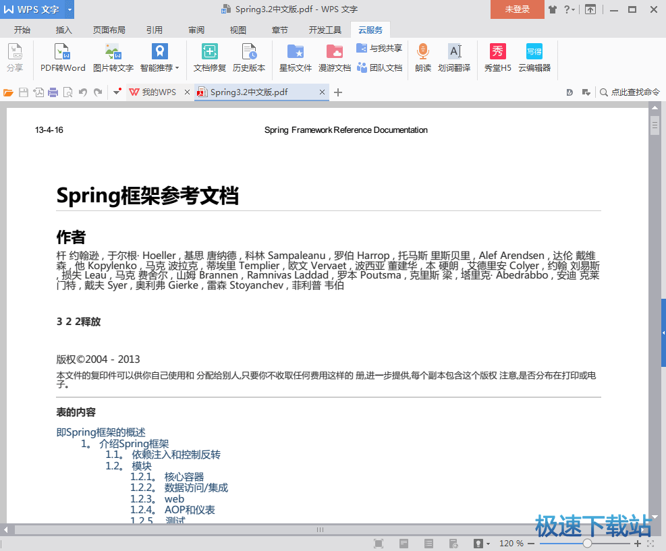
Task: Open the 引用 ribbon tab
Action: click(x=154, y=30)
